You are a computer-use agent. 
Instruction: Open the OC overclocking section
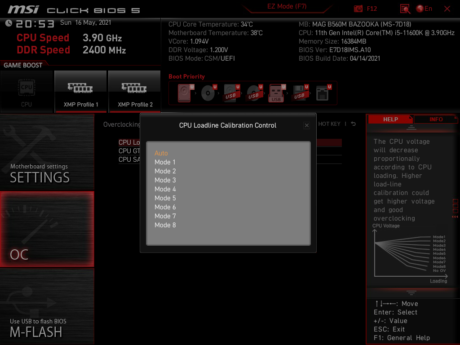pos(47,229)
